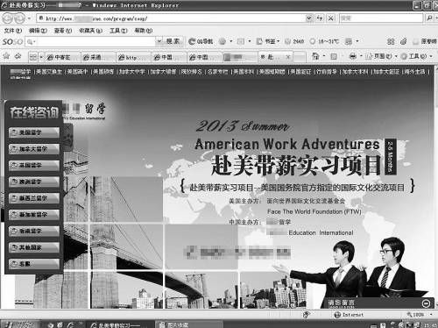Viewport: 438px width, 328px height.
Task: Expand the Quick Tabs list arrow
Action: 41,57
